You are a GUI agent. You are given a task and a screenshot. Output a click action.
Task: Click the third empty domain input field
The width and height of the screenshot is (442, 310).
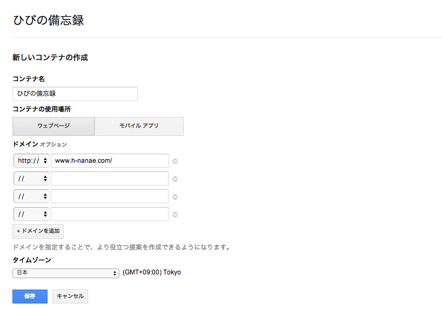(x=110, y=196)
